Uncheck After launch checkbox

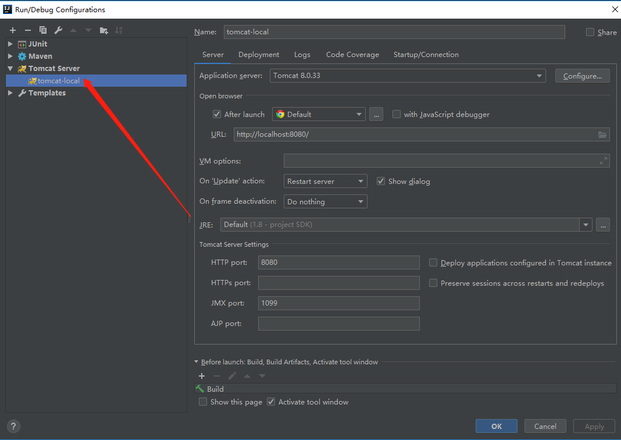coord(217,114)
